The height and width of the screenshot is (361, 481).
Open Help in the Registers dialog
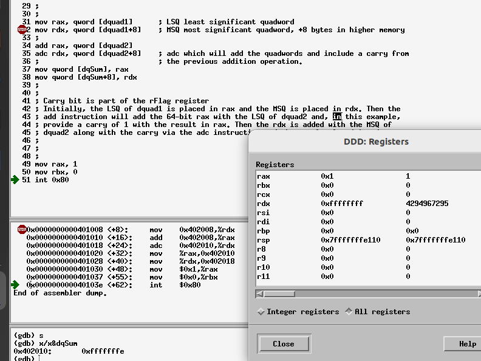[463, 344]
